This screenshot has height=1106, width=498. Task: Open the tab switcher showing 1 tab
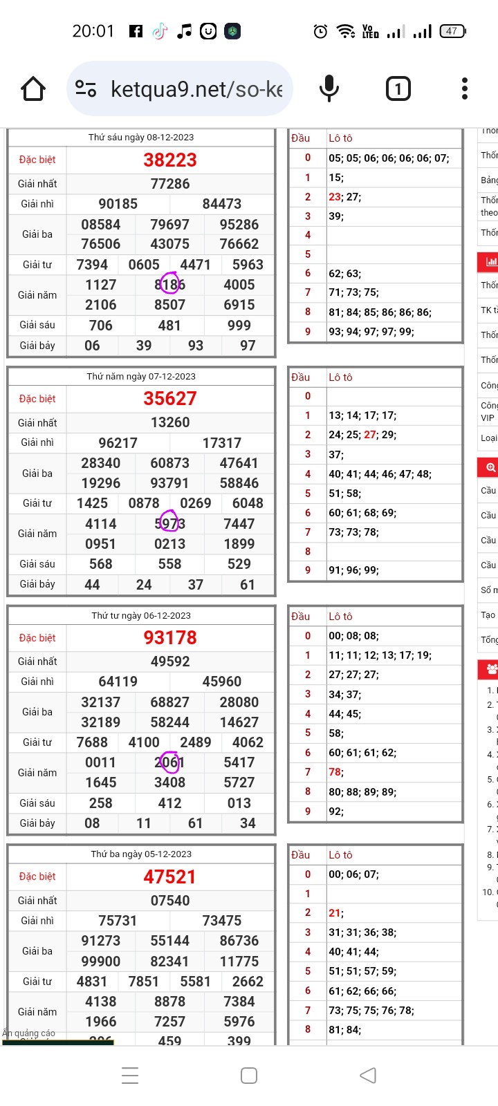398,88
